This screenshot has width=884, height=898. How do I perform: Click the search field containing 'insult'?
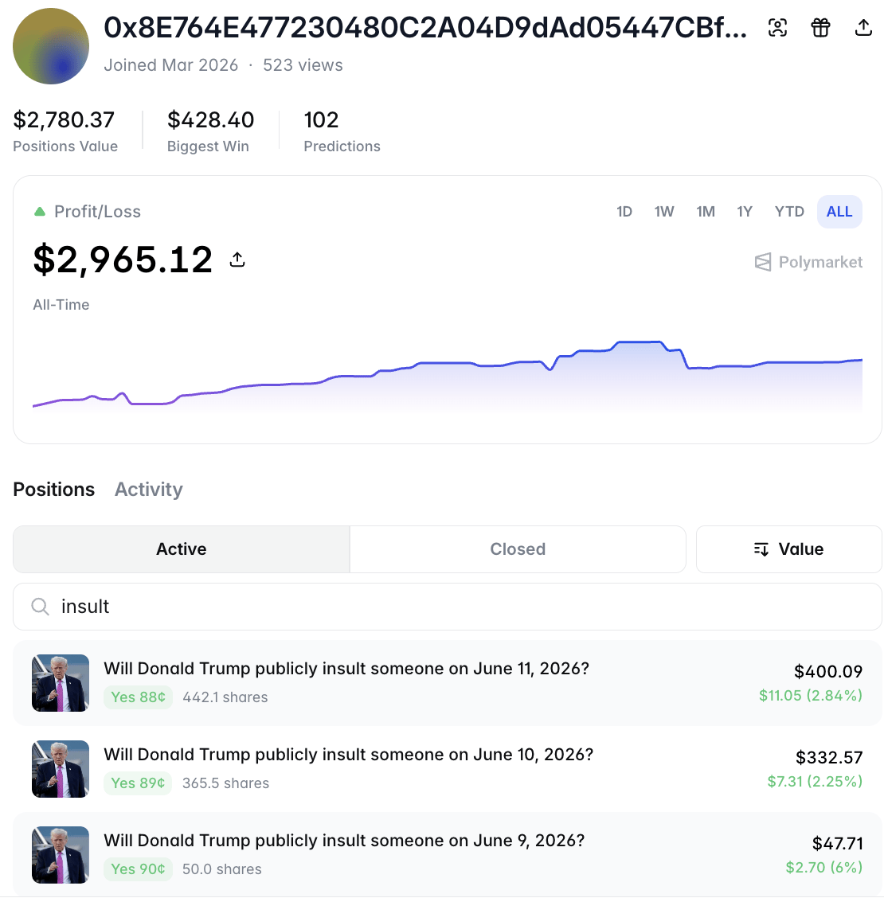coord(447,607)
